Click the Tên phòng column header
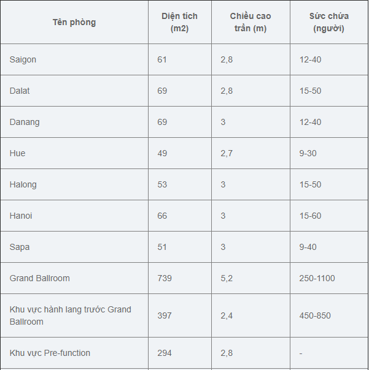The height and width of the screenshot is (370, 369). pyautogui.click(x=74, y=22)
